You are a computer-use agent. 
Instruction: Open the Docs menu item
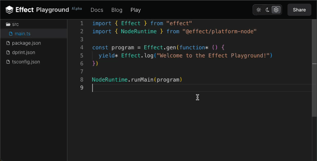pos(97,10)
